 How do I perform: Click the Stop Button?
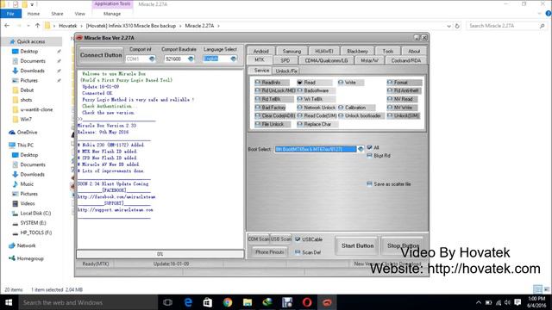403,245
